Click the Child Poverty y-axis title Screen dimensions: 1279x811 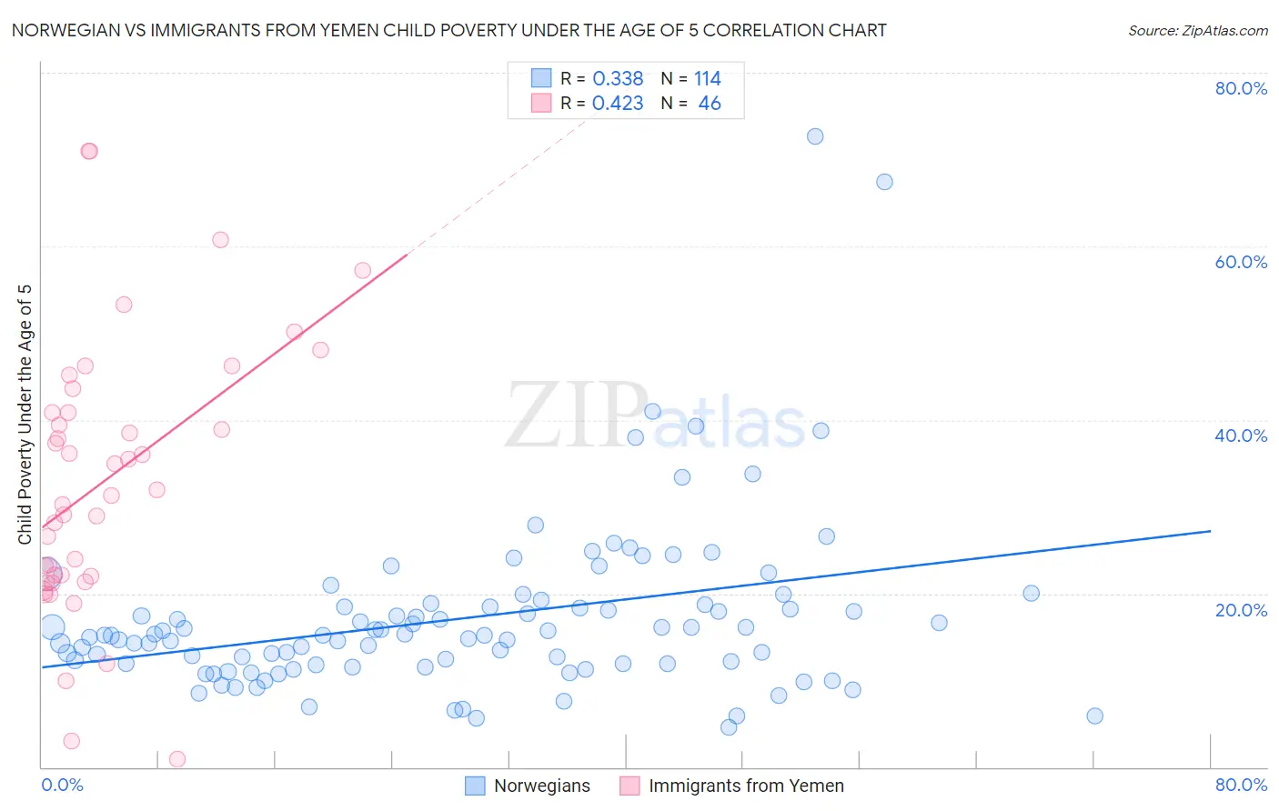(x=25, y=415)
